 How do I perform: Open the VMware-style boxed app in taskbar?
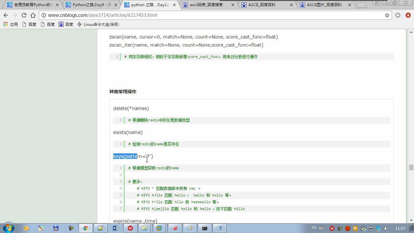click(159, 228)
